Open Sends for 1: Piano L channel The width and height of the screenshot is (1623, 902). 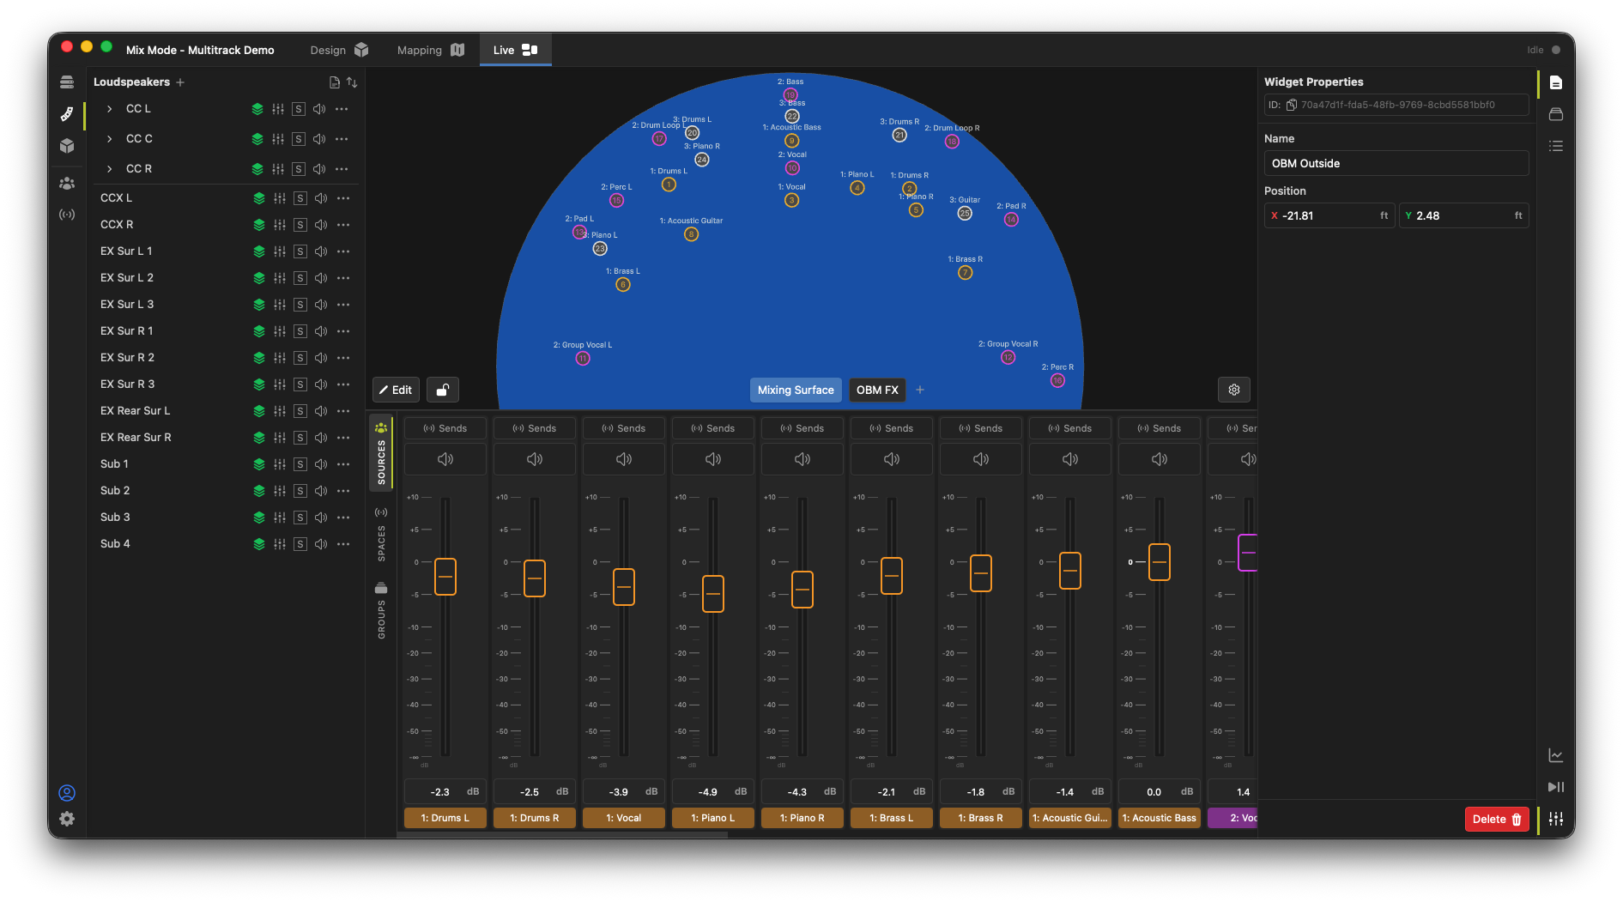(x=713, y=428)
